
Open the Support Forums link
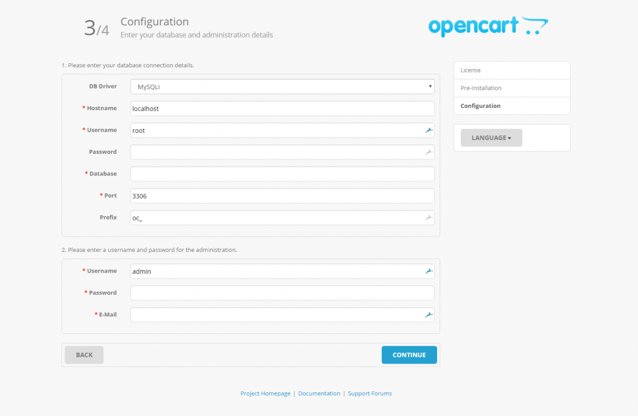(x=370, y=393)
